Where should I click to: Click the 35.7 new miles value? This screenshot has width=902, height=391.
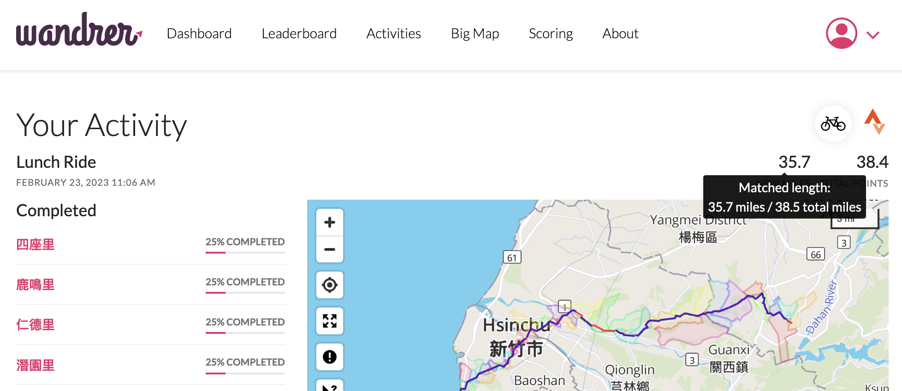point(794,162)
